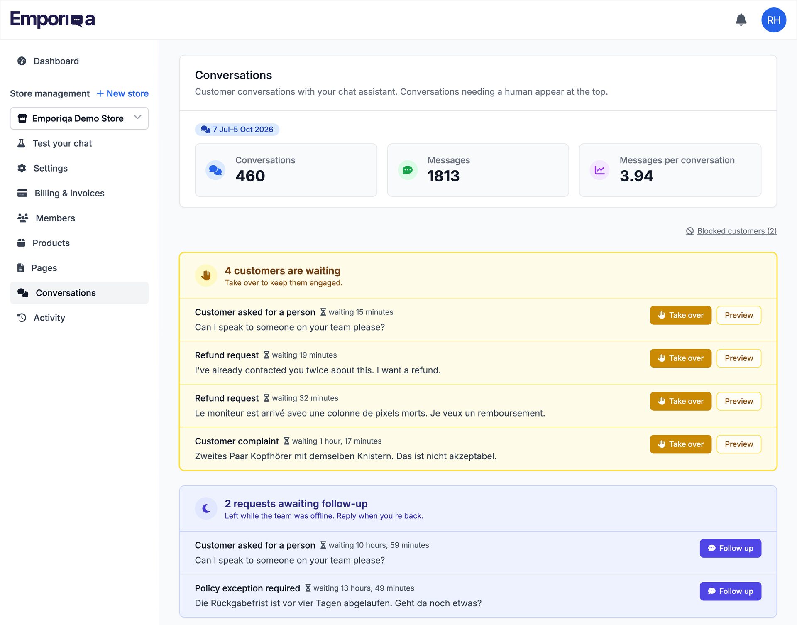Click the Le moniteur est arrivé message text
797x625 pixels.
pyautogui.click(x=370, y=413)
